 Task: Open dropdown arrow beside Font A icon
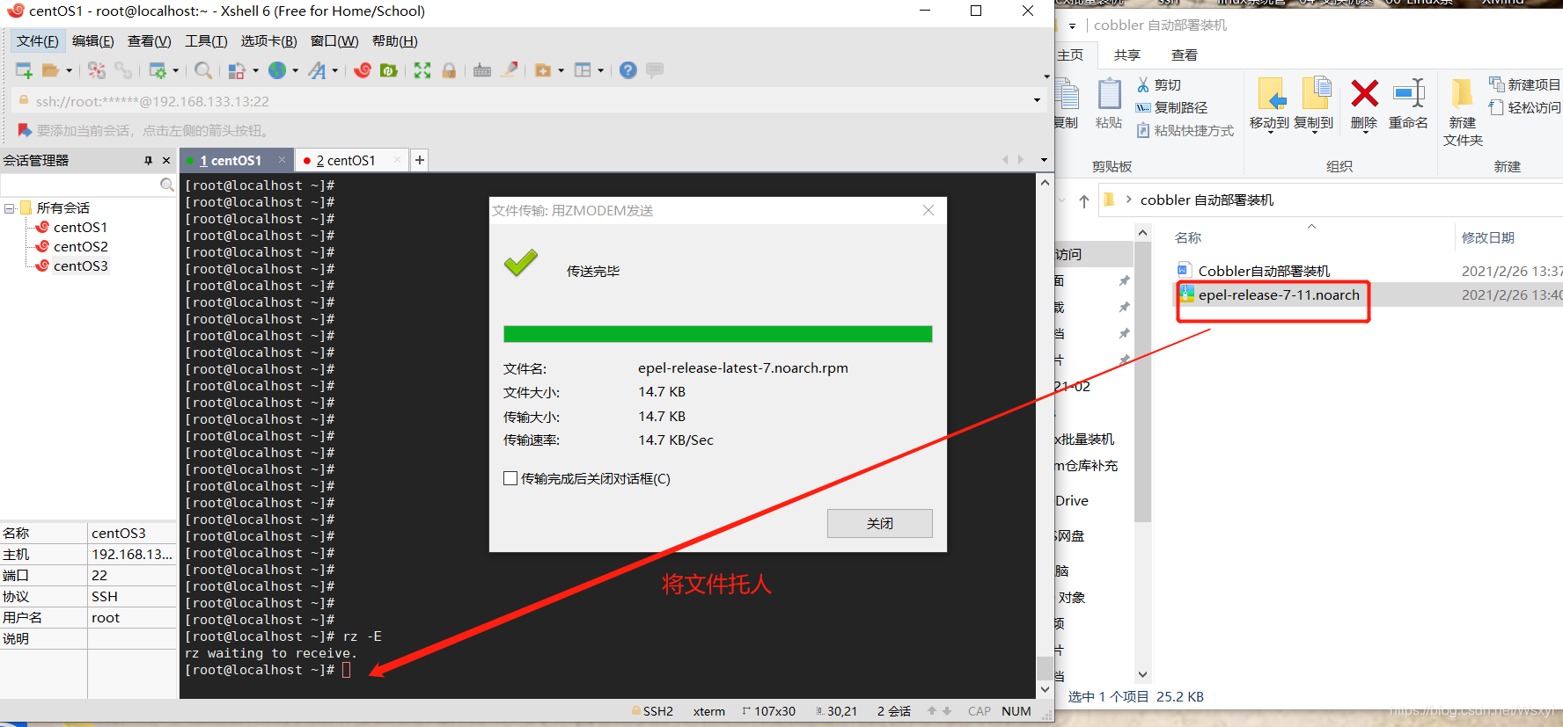tap(335, 70)
